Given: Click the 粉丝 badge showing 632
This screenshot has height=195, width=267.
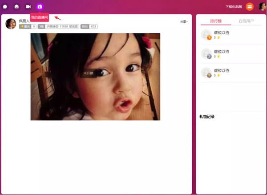Looking at the screenshot, I should click(89, 26).
